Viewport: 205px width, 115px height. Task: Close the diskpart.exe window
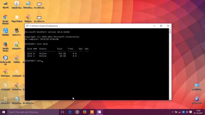[x=168, y=26]
